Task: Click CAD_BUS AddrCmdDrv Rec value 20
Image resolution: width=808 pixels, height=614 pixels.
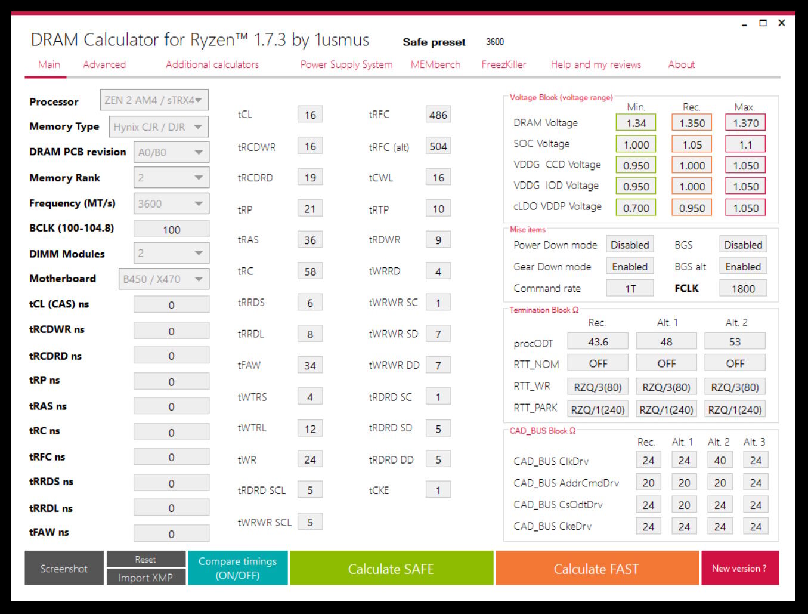Action: click(x=648, y=482)
